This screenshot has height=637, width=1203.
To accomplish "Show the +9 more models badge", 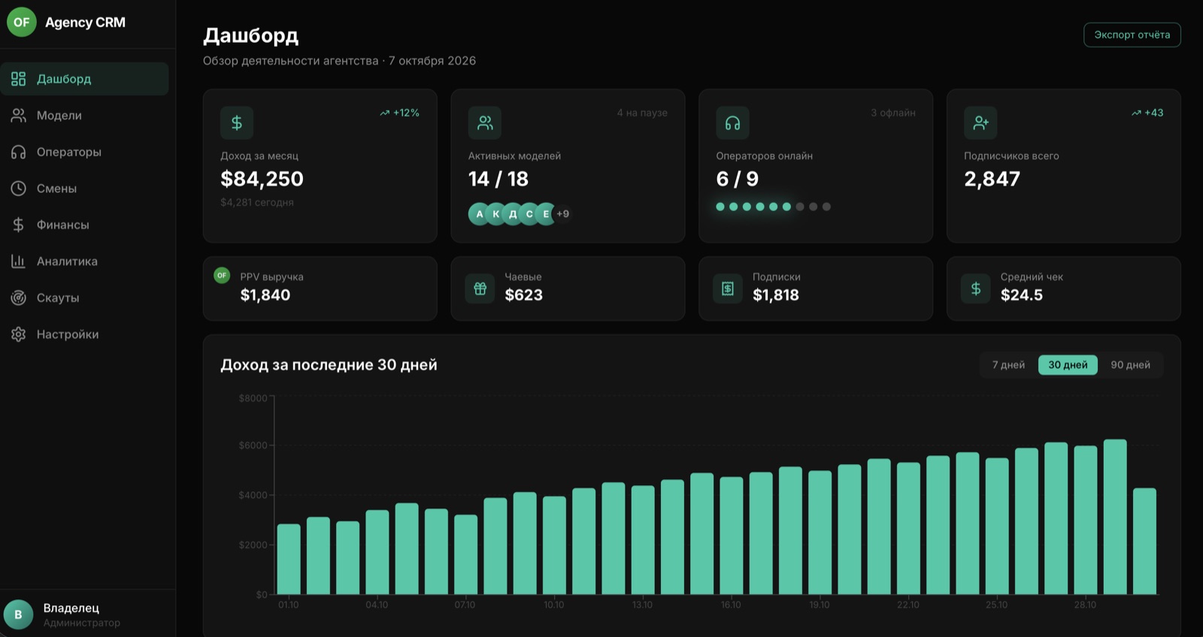I will click(x=562, y=214).
